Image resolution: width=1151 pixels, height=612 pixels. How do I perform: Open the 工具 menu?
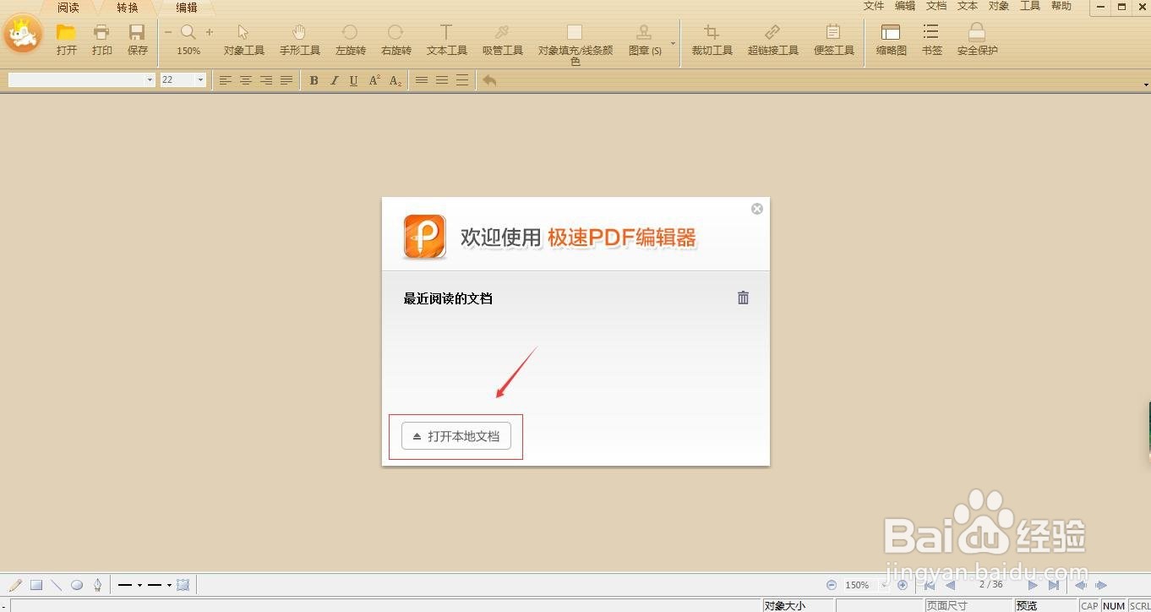pos(1030,6)
